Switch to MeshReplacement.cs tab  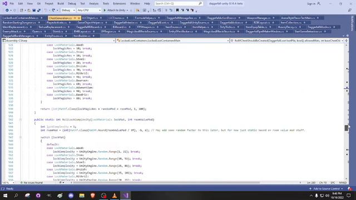(x=15, y=27)
